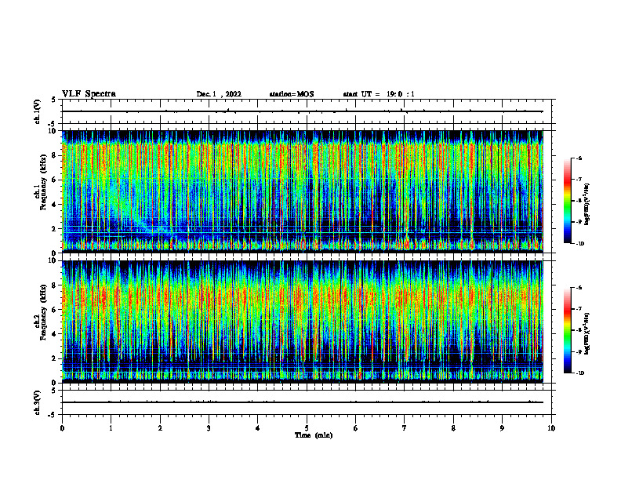621x480 pixels.
Task: Click time axis tick label '0'
Action: [x=62, y=428]
